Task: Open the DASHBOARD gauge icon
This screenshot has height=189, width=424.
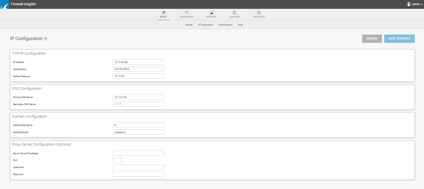Action: tap(187, 13)
